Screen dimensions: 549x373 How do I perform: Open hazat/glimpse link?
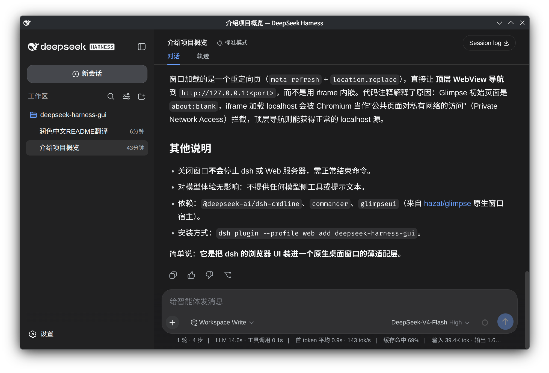(x=447, y=204)
